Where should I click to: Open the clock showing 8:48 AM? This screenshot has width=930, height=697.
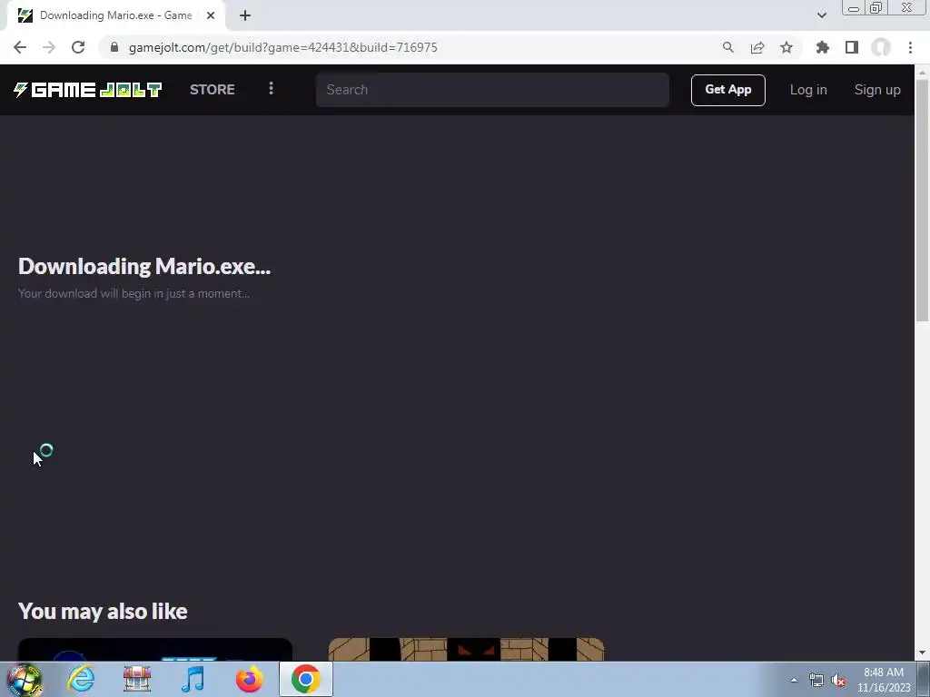pos(883,680)
